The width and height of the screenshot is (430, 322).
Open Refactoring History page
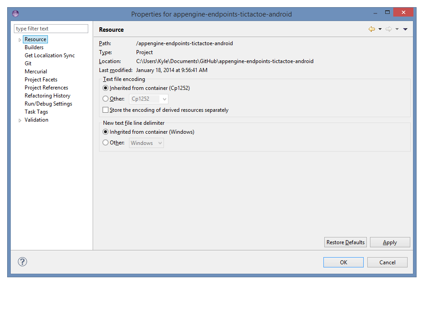[47, 96]
